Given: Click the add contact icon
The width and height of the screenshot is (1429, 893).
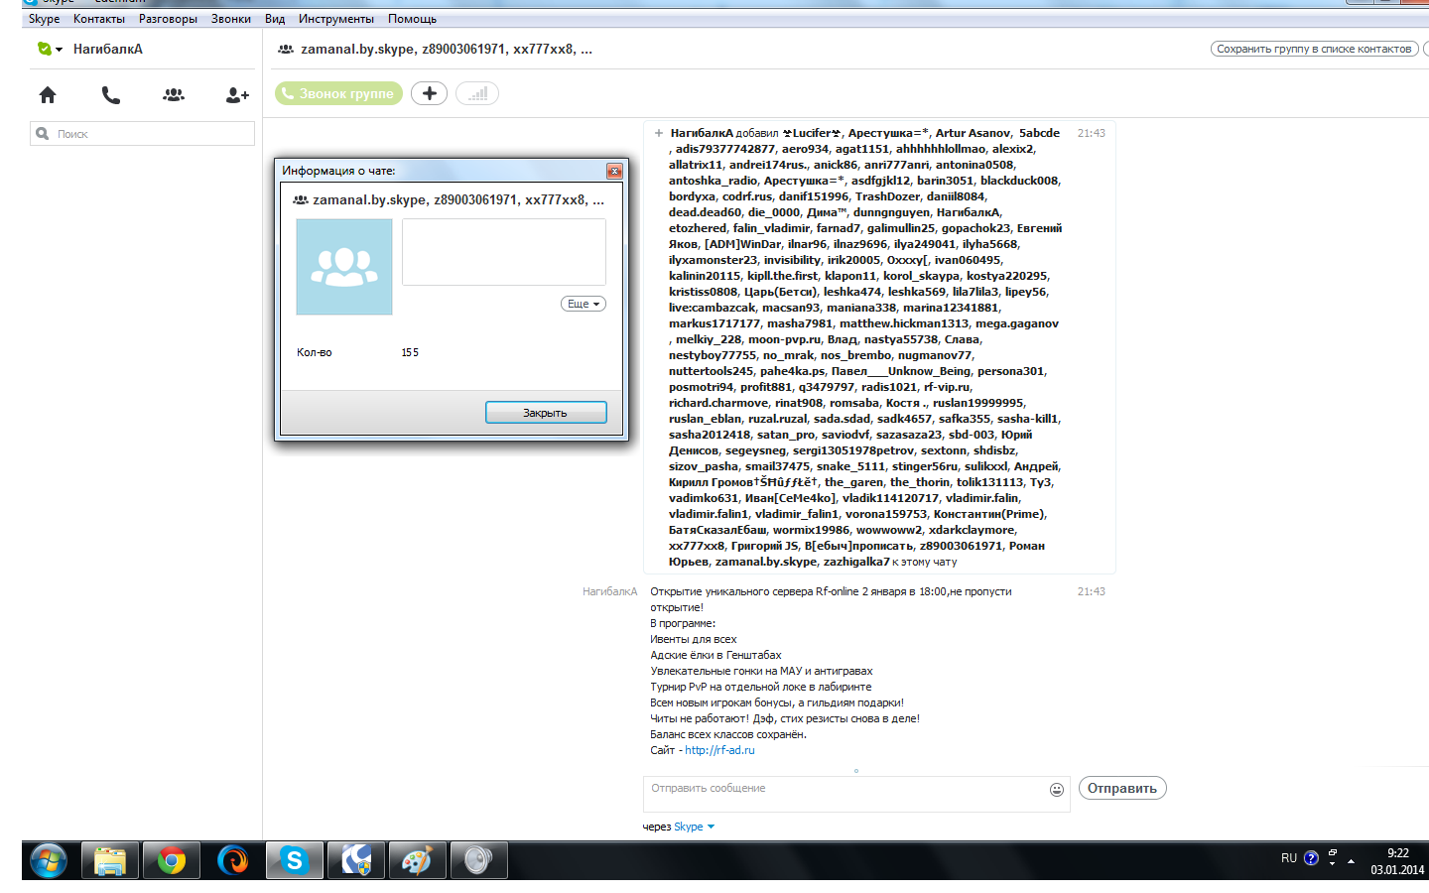Looking at the screenshot, I should [x=237, y=95].
